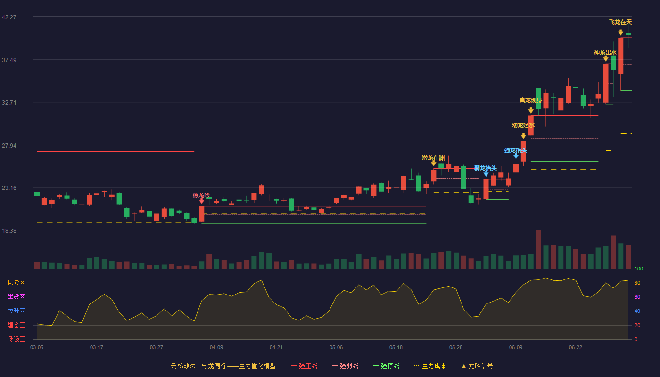The height and width of the screenshot is (377, 660).
Task: Click the 37.49 price axis label
Action: click(x=9, y=60)
